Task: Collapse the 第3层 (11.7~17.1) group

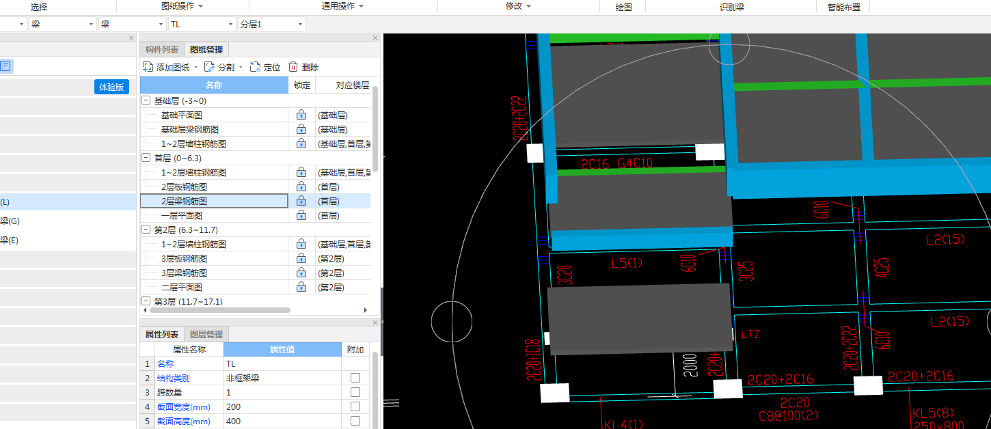Action: click(146, 301)
